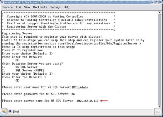Open the View menu

coord(27,7)
